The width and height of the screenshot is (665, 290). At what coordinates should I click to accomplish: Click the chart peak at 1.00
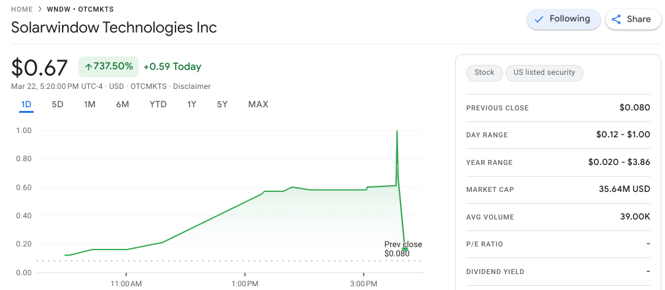click(x=397, y=131)
